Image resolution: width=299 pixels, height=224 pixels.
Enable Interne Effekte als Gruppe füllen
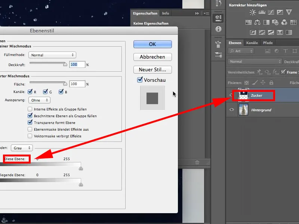(x=30, y=109)
